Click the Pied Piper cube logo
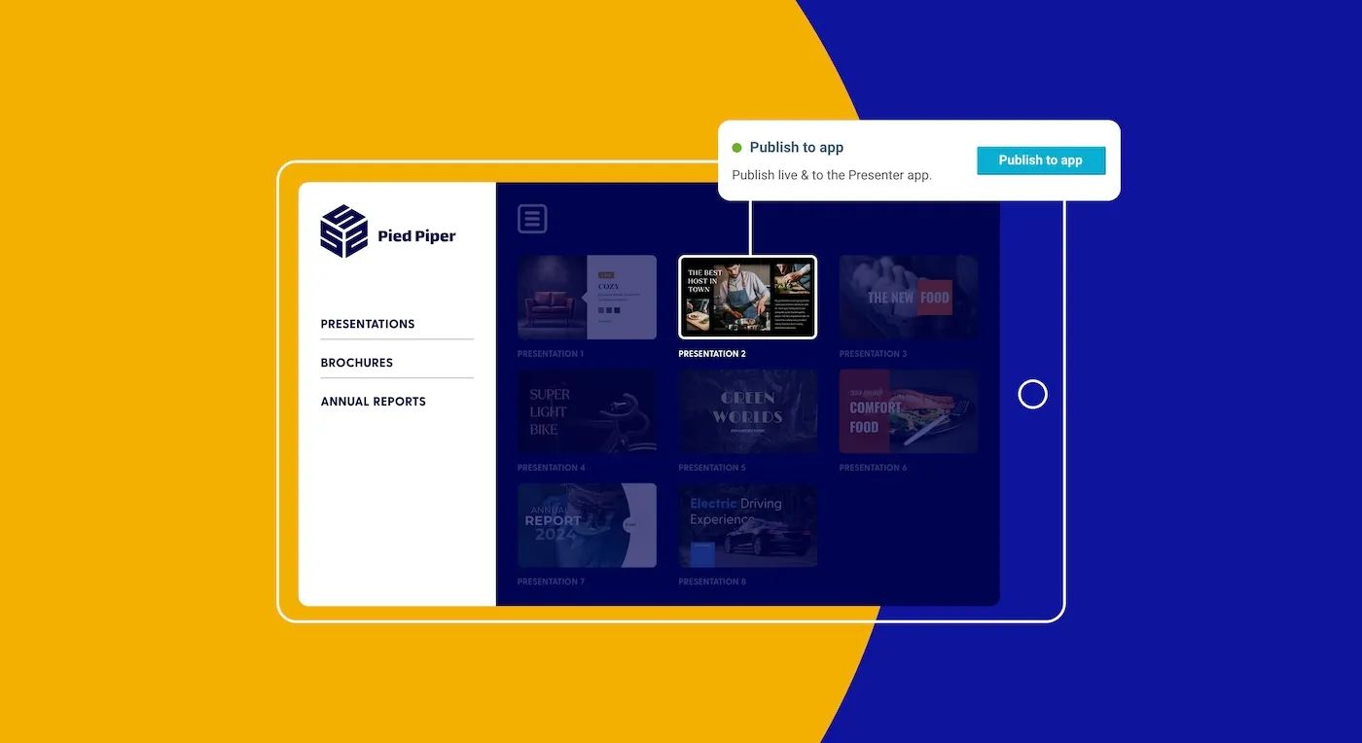 pos(344,231)
